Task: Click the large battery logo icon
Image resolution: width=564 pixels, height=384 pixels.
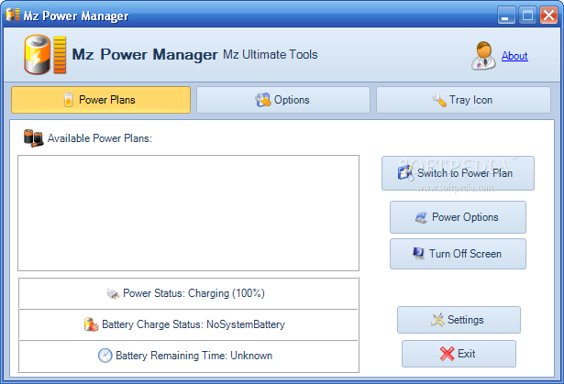Action: [x=45, y=54]
